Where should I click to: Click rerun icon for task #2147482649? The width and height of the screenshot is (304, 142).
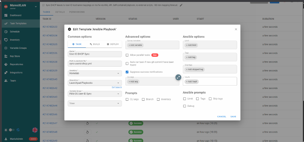point(87,140)
